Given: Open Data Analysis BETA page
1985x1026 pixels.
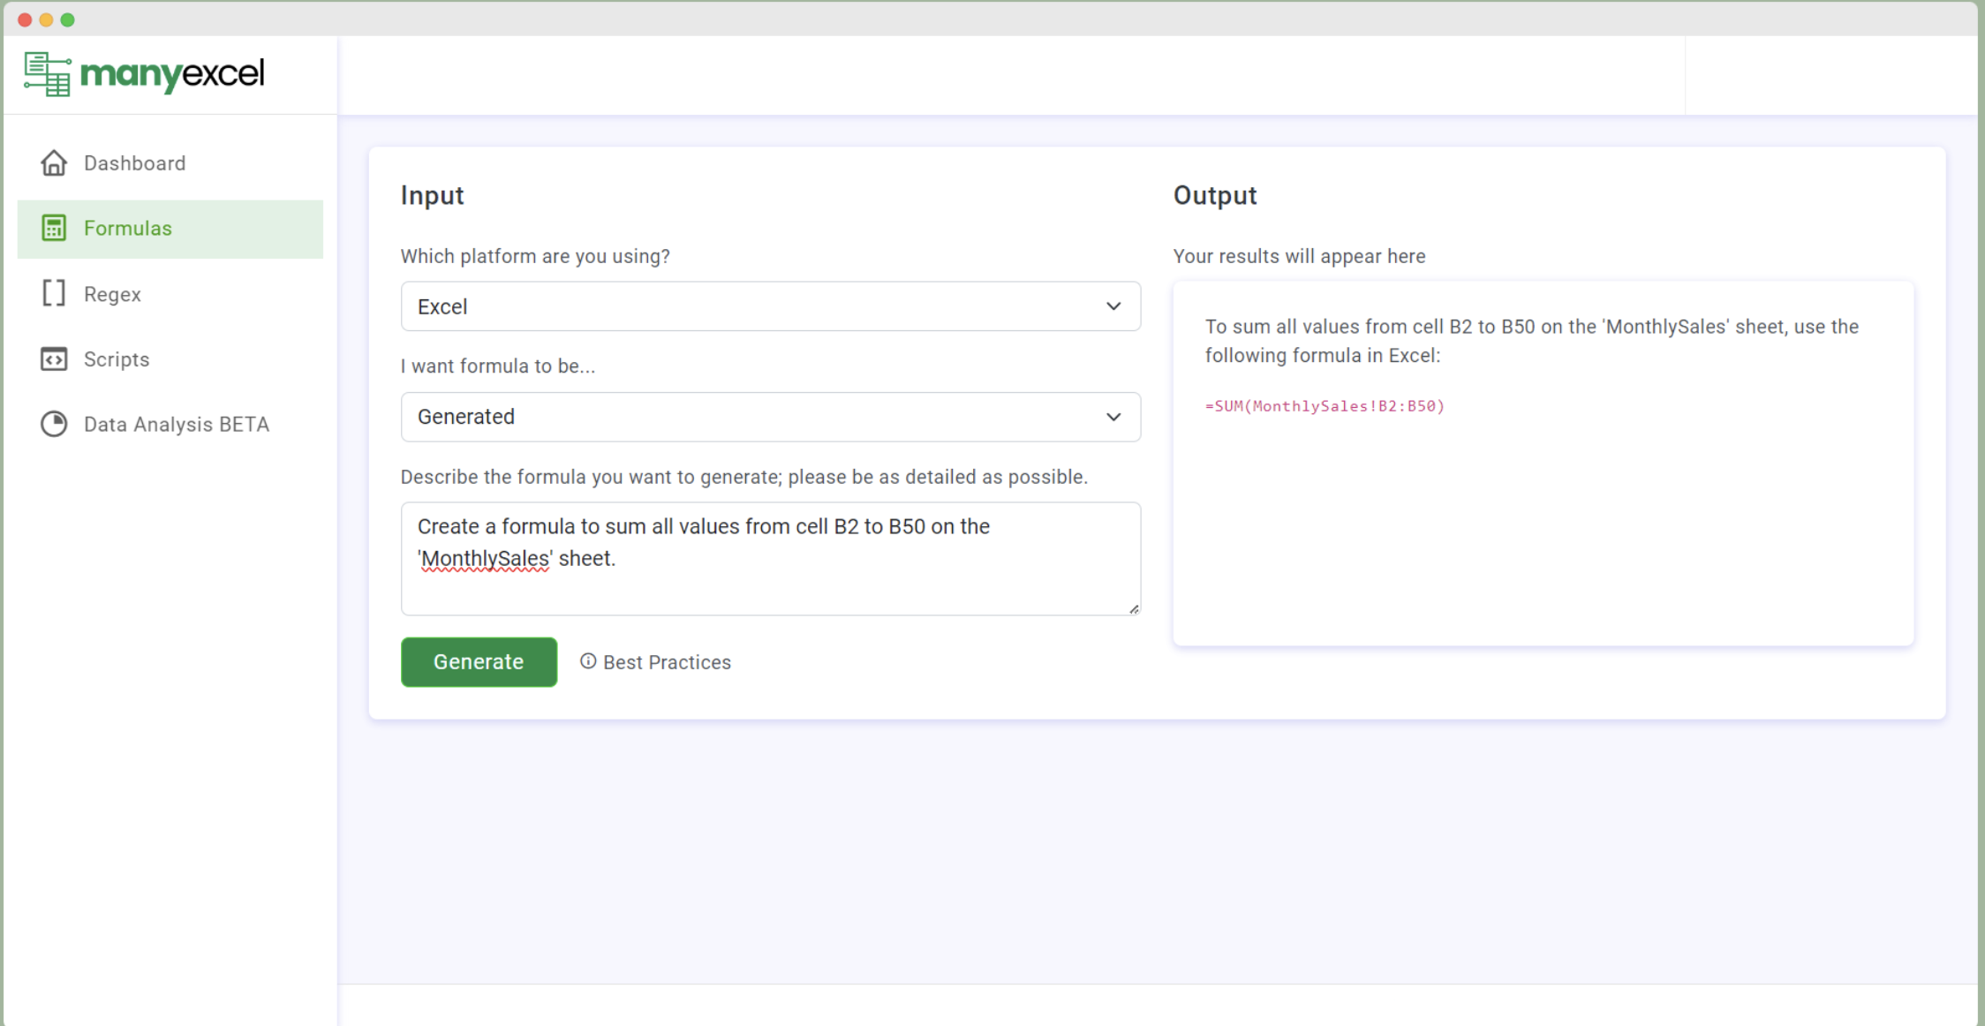Looking at the screenshot, I should pos(177,425).
